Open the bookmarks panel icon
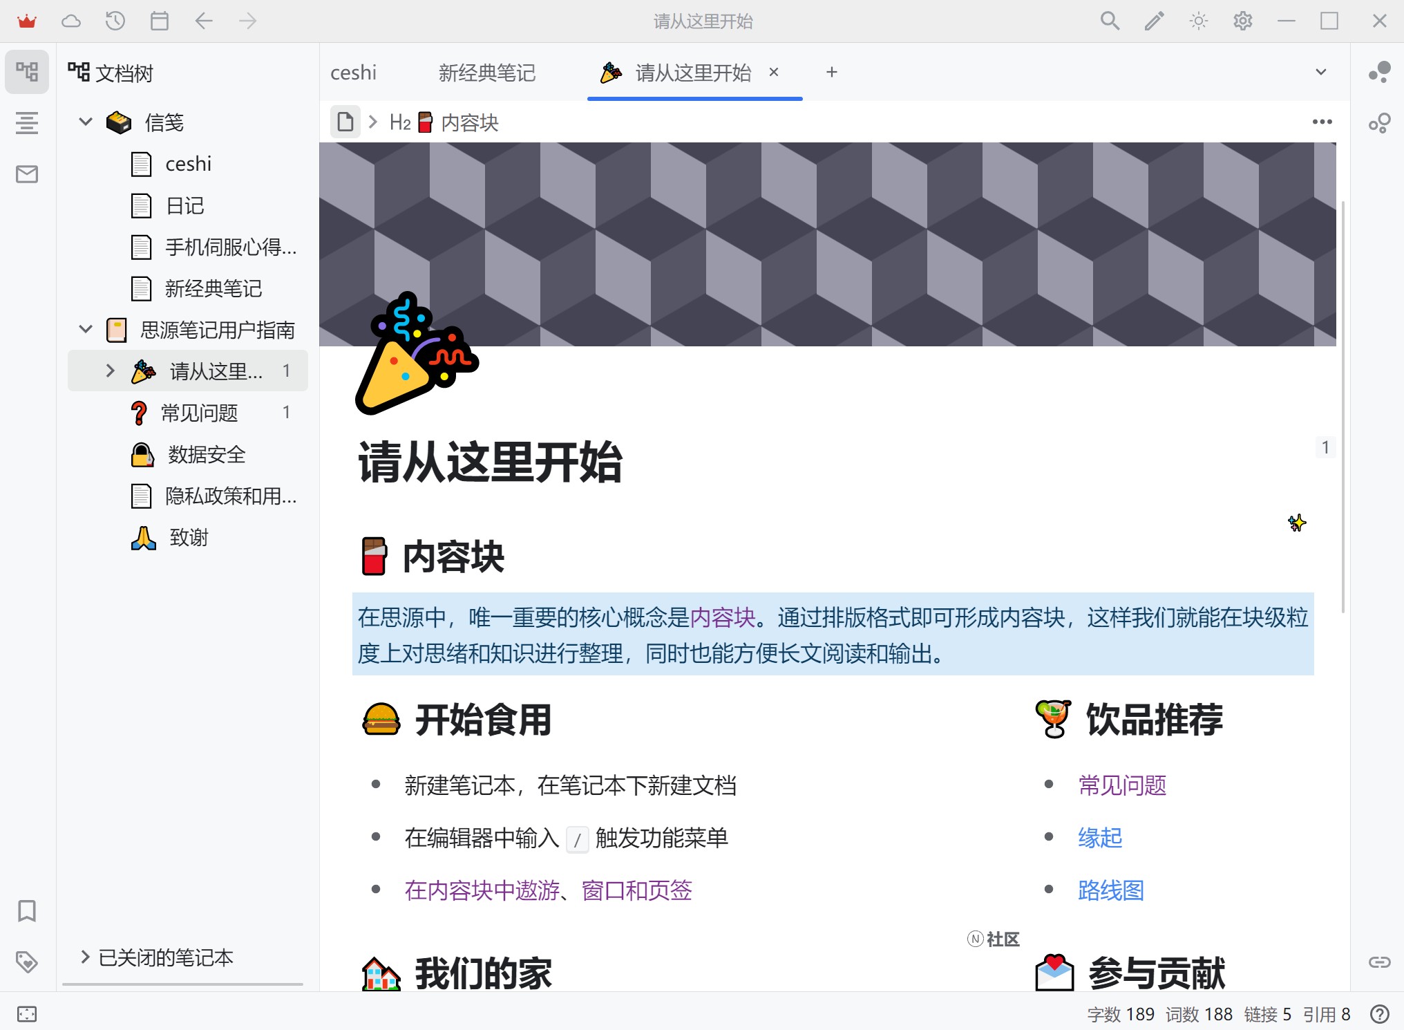 [27, 911]
